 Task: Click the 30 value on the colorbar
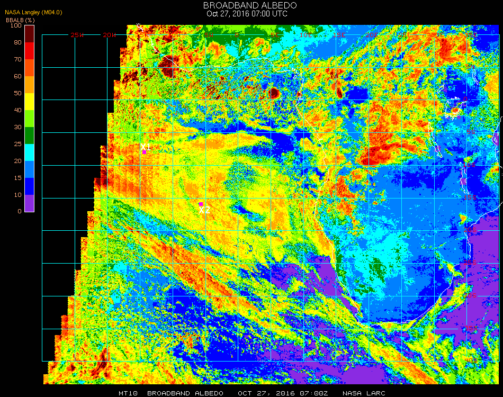(x=17, y=128)
